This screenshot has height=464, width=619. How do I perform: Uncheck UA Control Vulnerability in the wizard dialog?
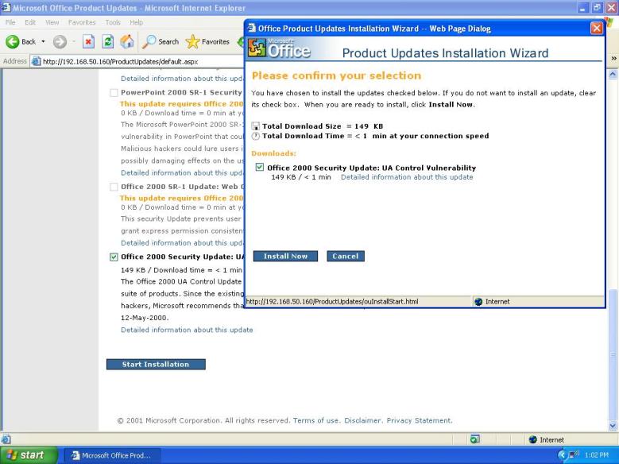(x=259, y=167)
